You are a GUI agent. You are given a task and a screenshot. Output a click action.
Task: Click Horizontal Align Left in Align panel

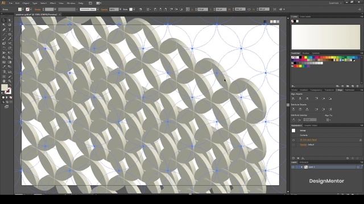293,99
